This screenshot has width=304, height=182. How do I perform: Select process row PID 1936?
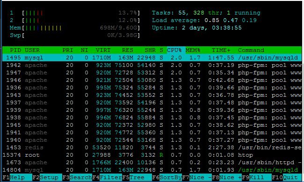152,87
